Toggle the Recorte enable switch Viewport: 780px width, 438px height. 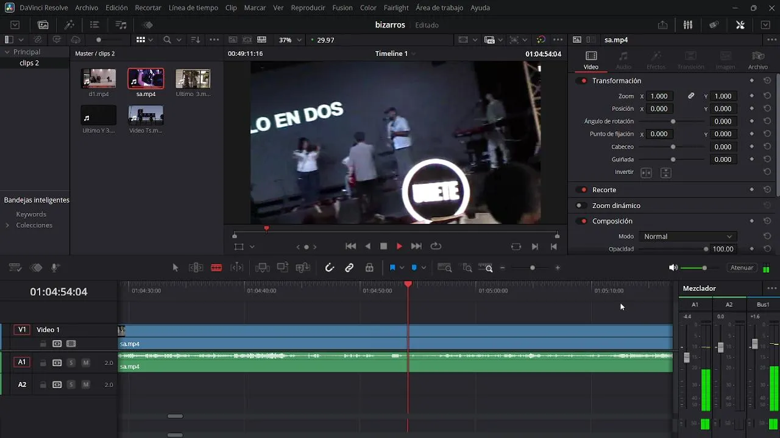[583, 190]
